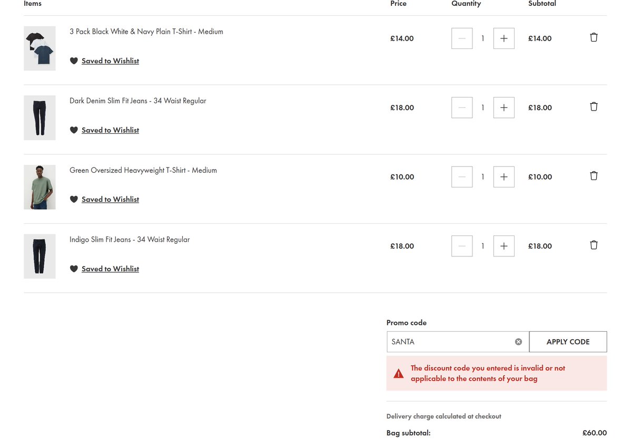Image resolution: width=632 pixels, height=445 pixels.
Task: Increase quantity of Dark Denim Slim Fit Jeans
Action: (x=503, y=107)
